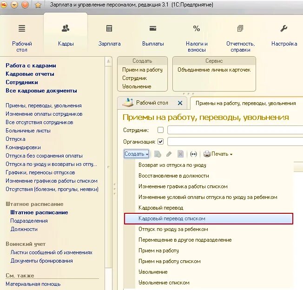Select Прием на работу списком
Image resolution: width=303 pixels, height=290 pixels.
click(x=170, y=261)
